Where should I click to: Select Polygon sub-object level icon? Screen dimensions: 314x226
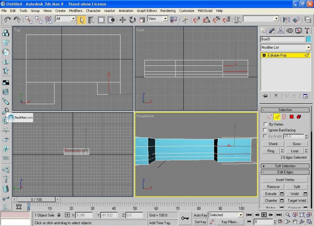(292, 117)
